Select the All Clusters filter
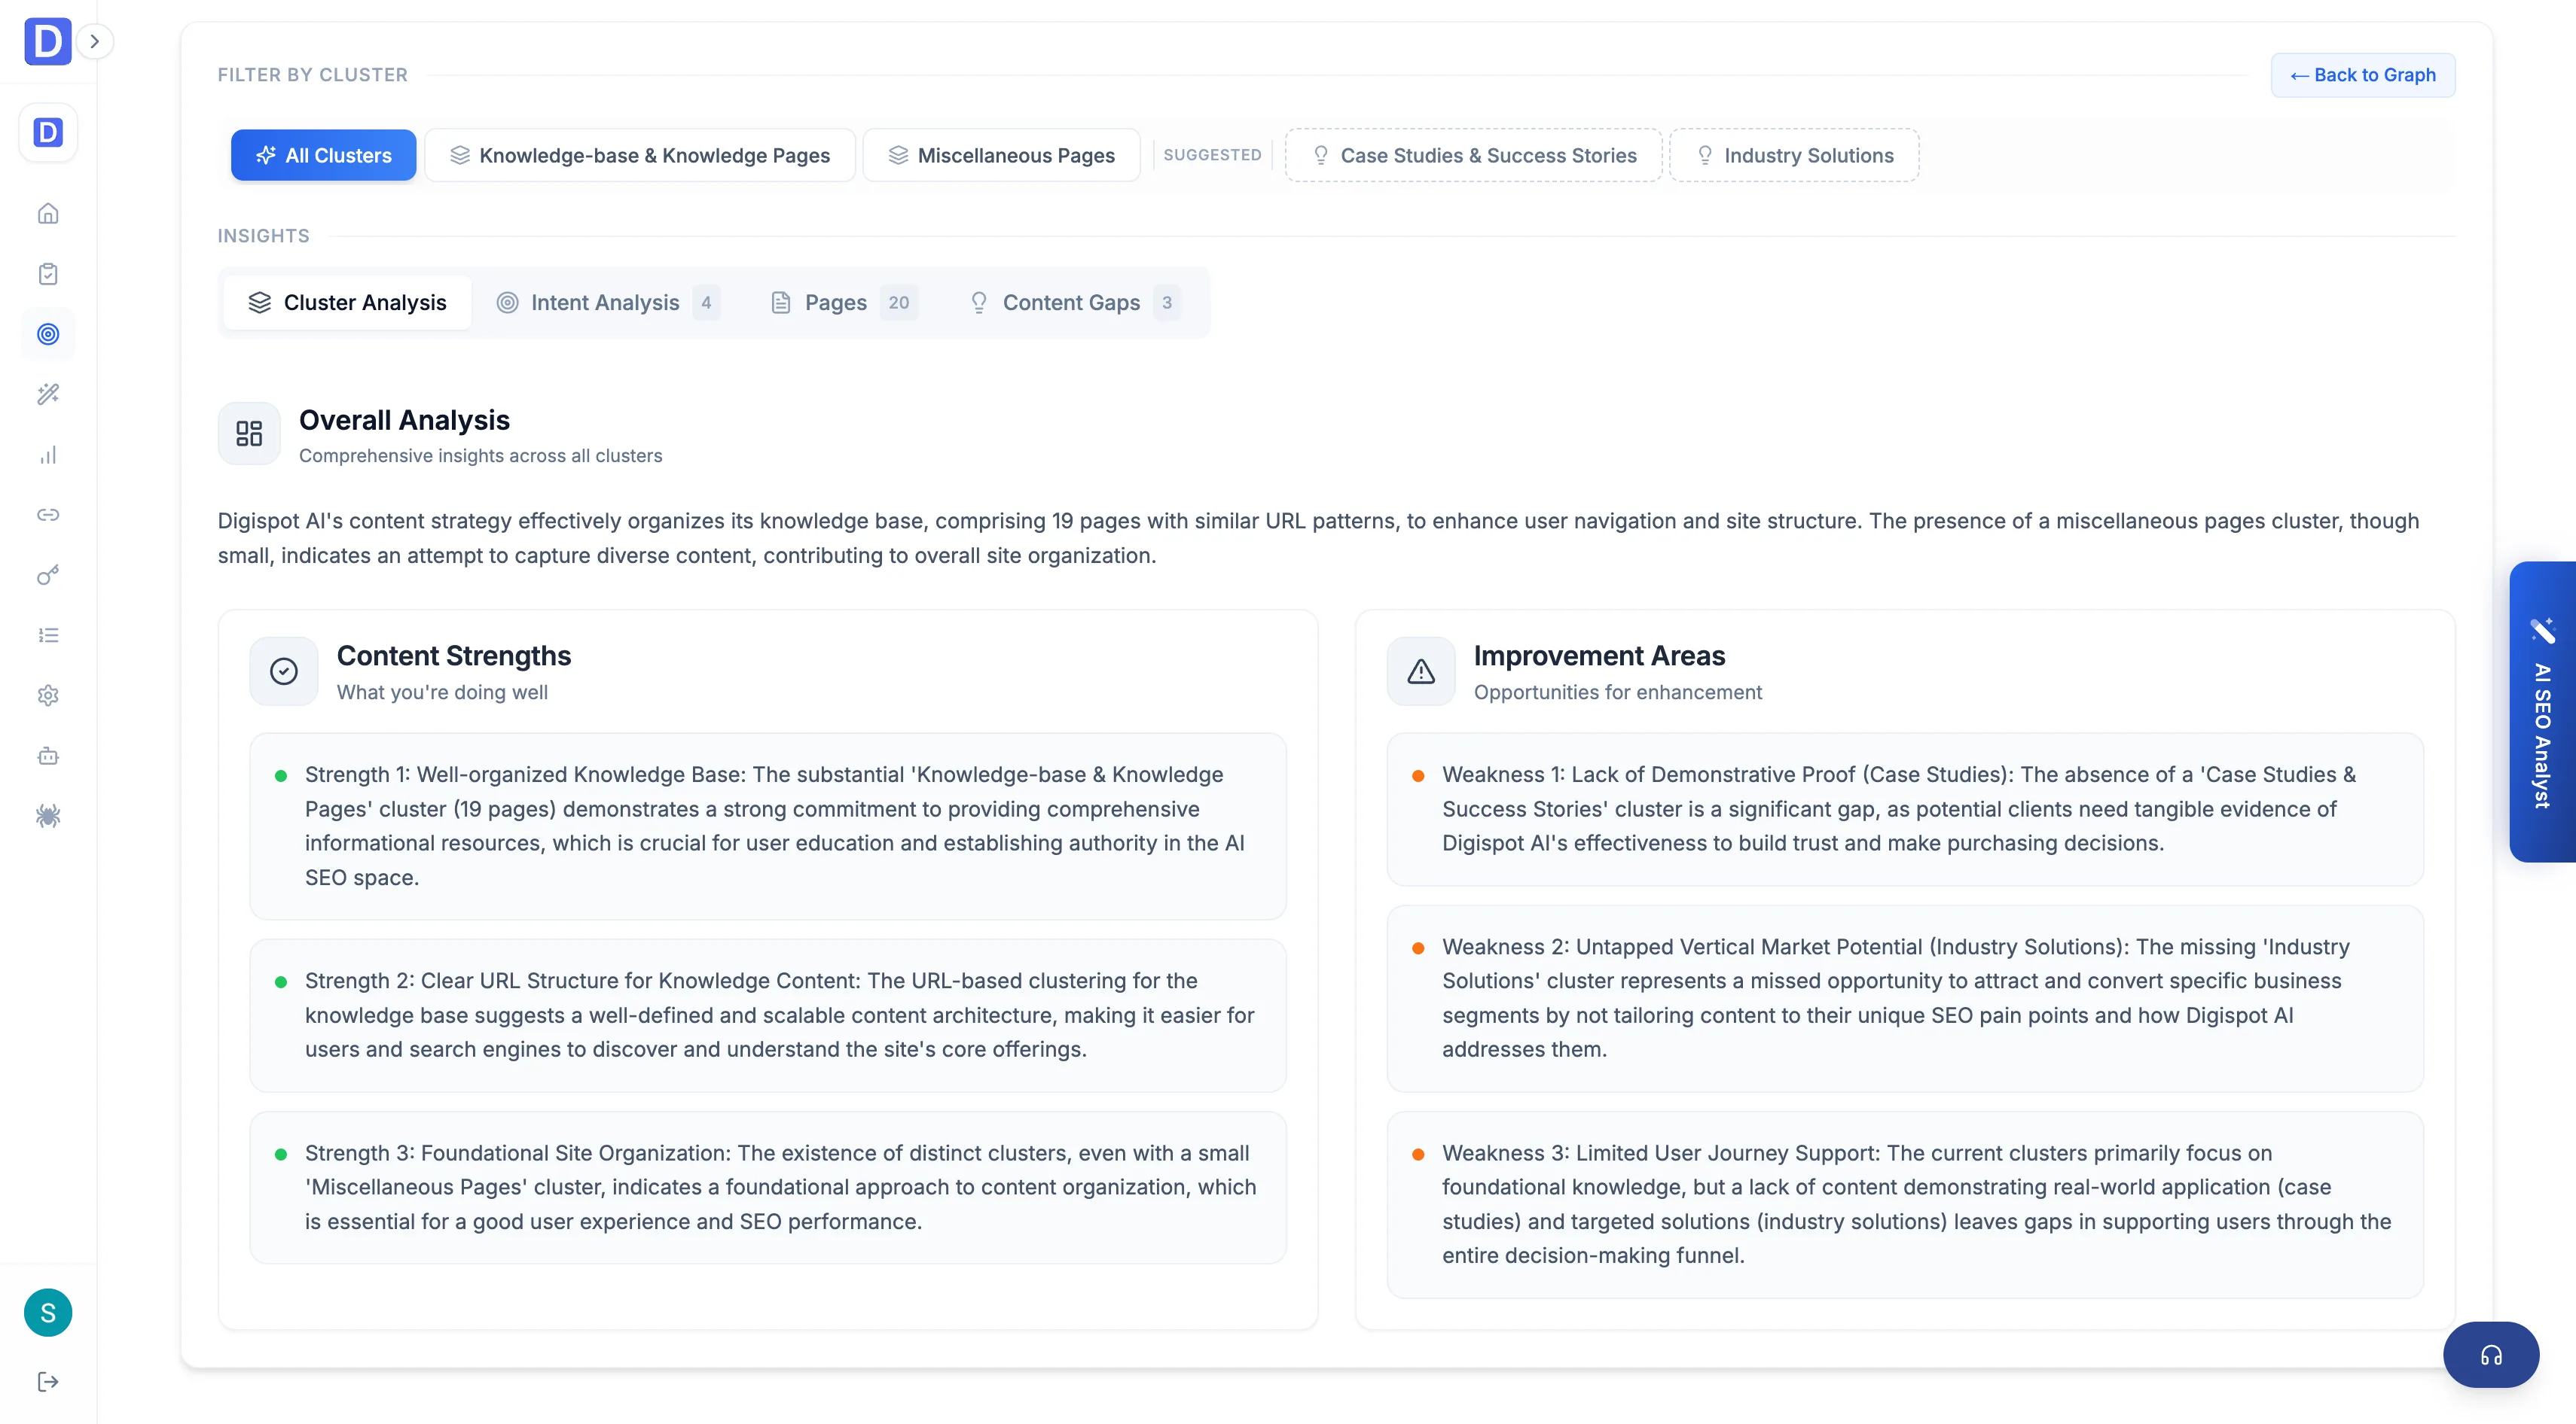2576x1424 pixels. 323,155
